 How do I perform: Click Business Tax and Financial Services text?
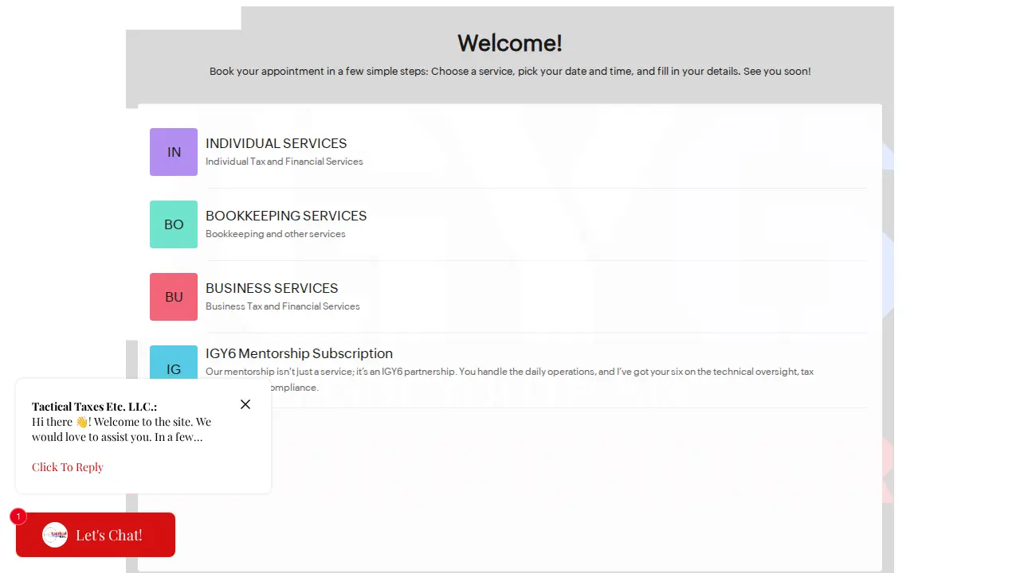283,306
